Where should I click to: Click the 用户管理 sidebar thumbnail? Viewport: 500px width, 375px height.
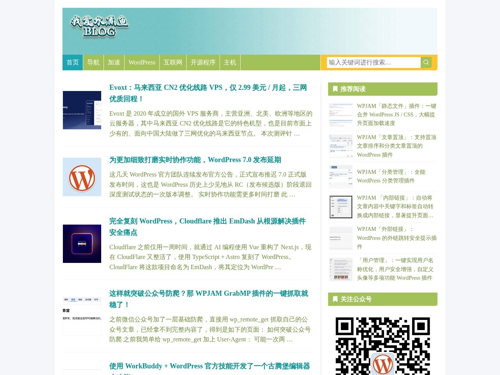[x=341, y=269]
